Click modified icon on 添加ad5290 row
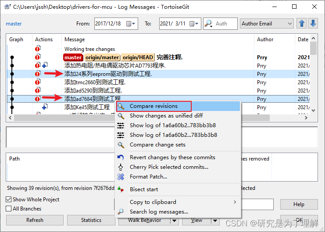This screenshot has width=325, height=232. pos(38,90)
